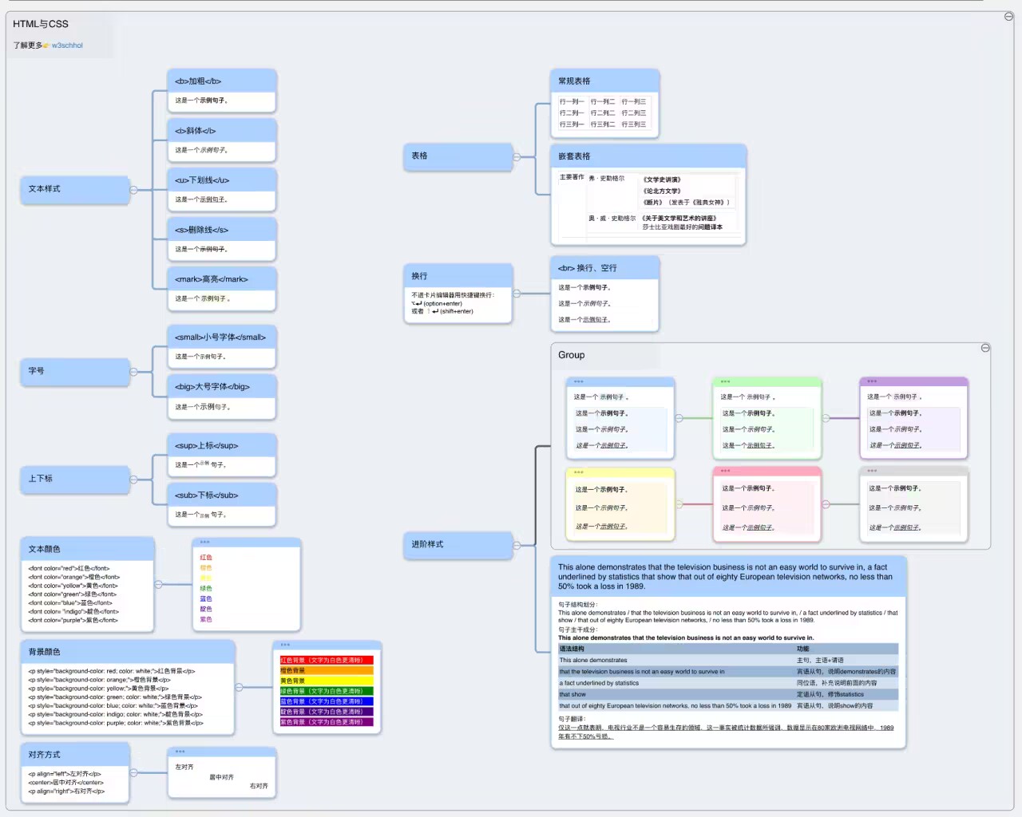
Task: Open the w3schhol link
Action: click(x=67, y=45)
